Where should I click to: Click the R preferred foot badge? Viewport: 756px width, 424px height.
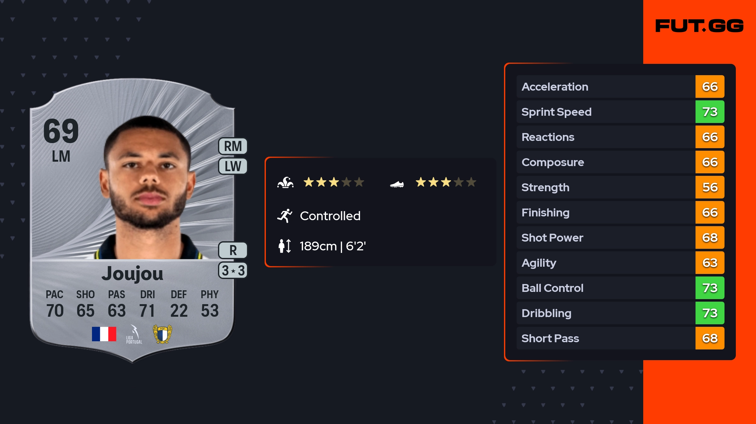[233, 250]
